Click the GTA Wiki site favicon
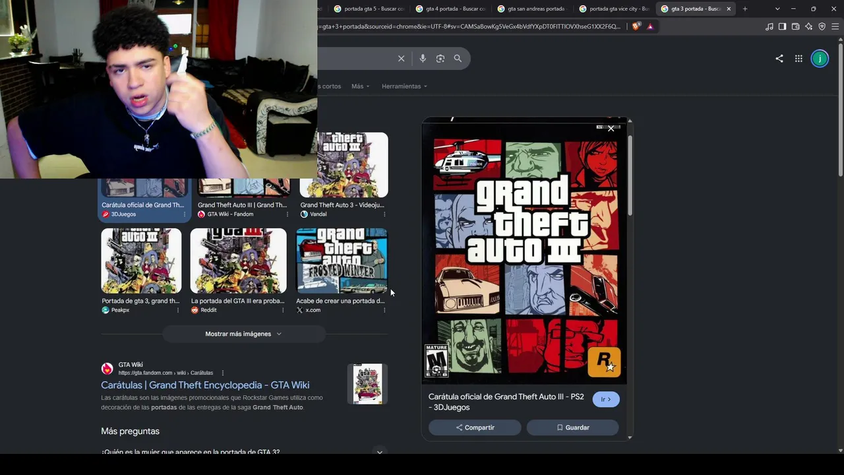Image resolution: width=844 pixels, height=475 pixels. point(107,369)
